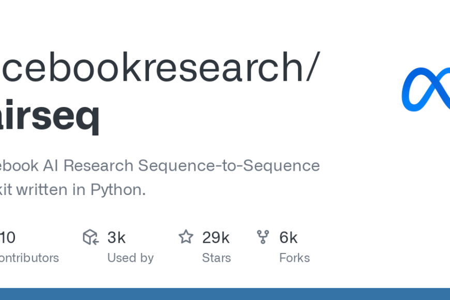Click the blue language bar at bottom
450x300 pixels.
[225, 294]
